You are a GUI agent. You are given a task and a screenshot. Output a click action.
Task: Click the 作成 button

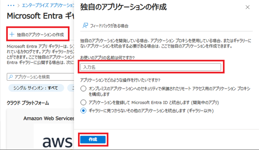click(x=93, y=139)
